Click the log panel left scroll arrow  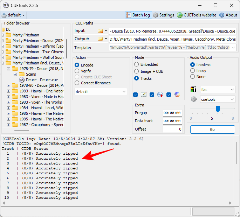(x=4, y=203)
